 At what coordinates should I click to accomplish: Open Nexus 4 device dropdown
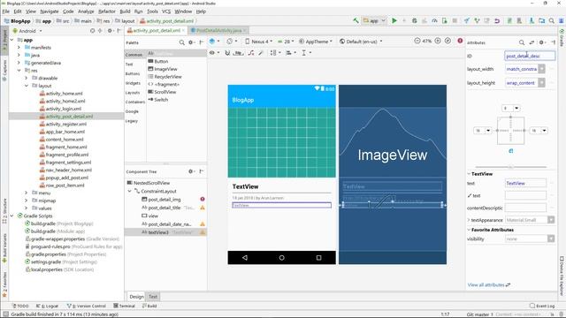point(259,42)
